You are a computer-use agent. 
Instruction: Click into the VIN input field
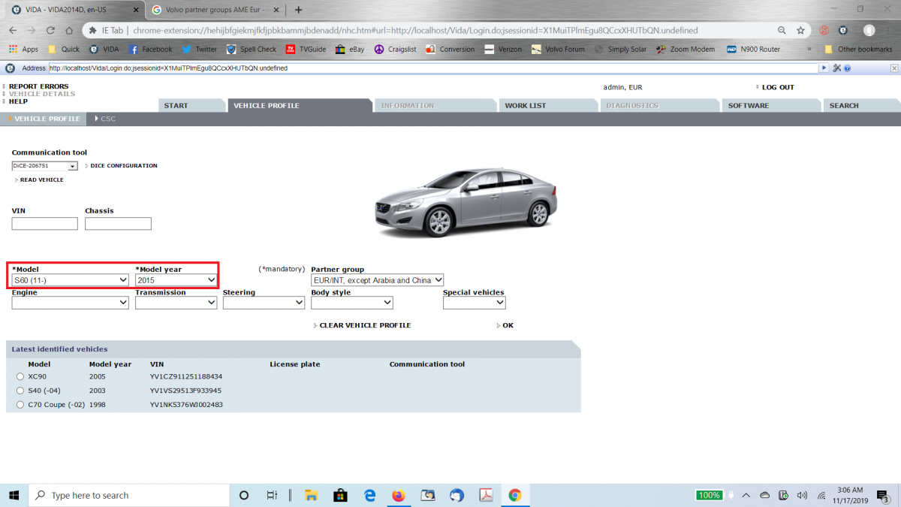point(45,224)
